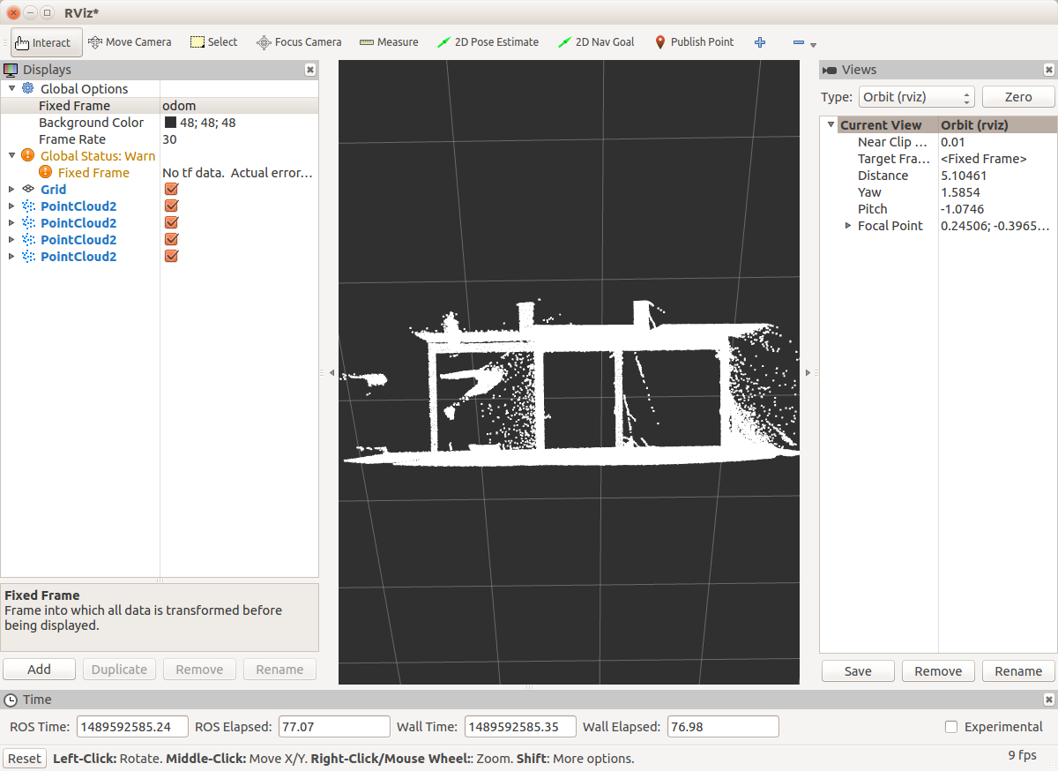
Task: Click the first PointCloud2 display icon
Action: [x=28, y=206]
